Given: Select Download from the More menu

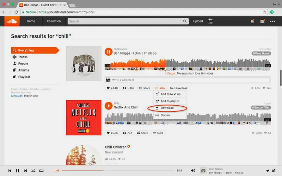Looking at the screenshot, I should click(170, 108).
